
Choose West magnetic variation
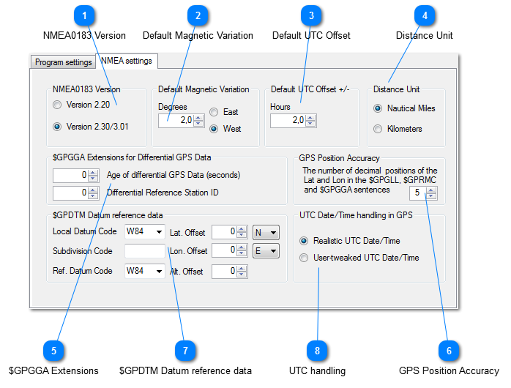tap(214, 129)
